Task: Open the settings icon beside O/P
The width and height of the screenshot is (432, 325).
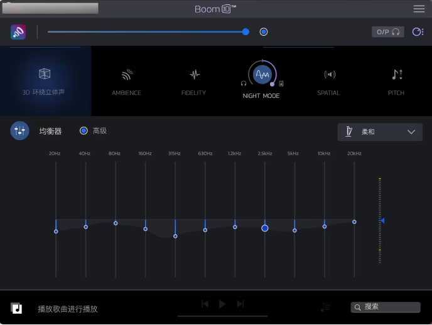Action: pyautogui.click(x=418, y=32)
